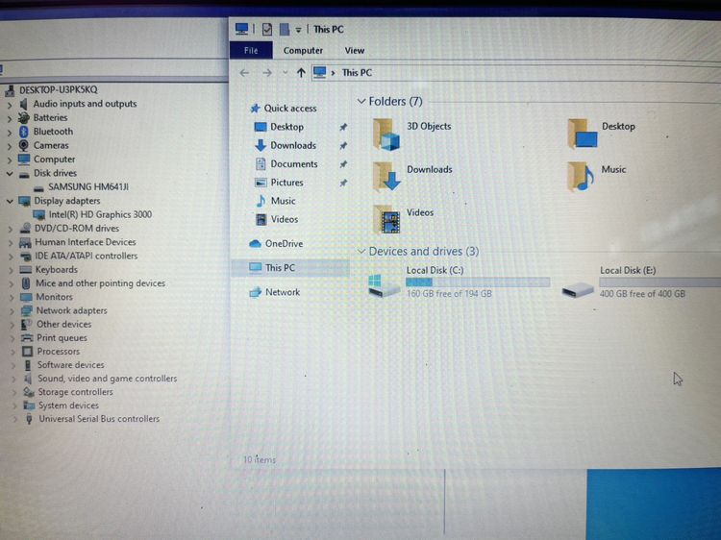Image resolution: width=721 pixels, height=540 pixels.
Task: Collapse the Display adapters node
Action: 10,201
